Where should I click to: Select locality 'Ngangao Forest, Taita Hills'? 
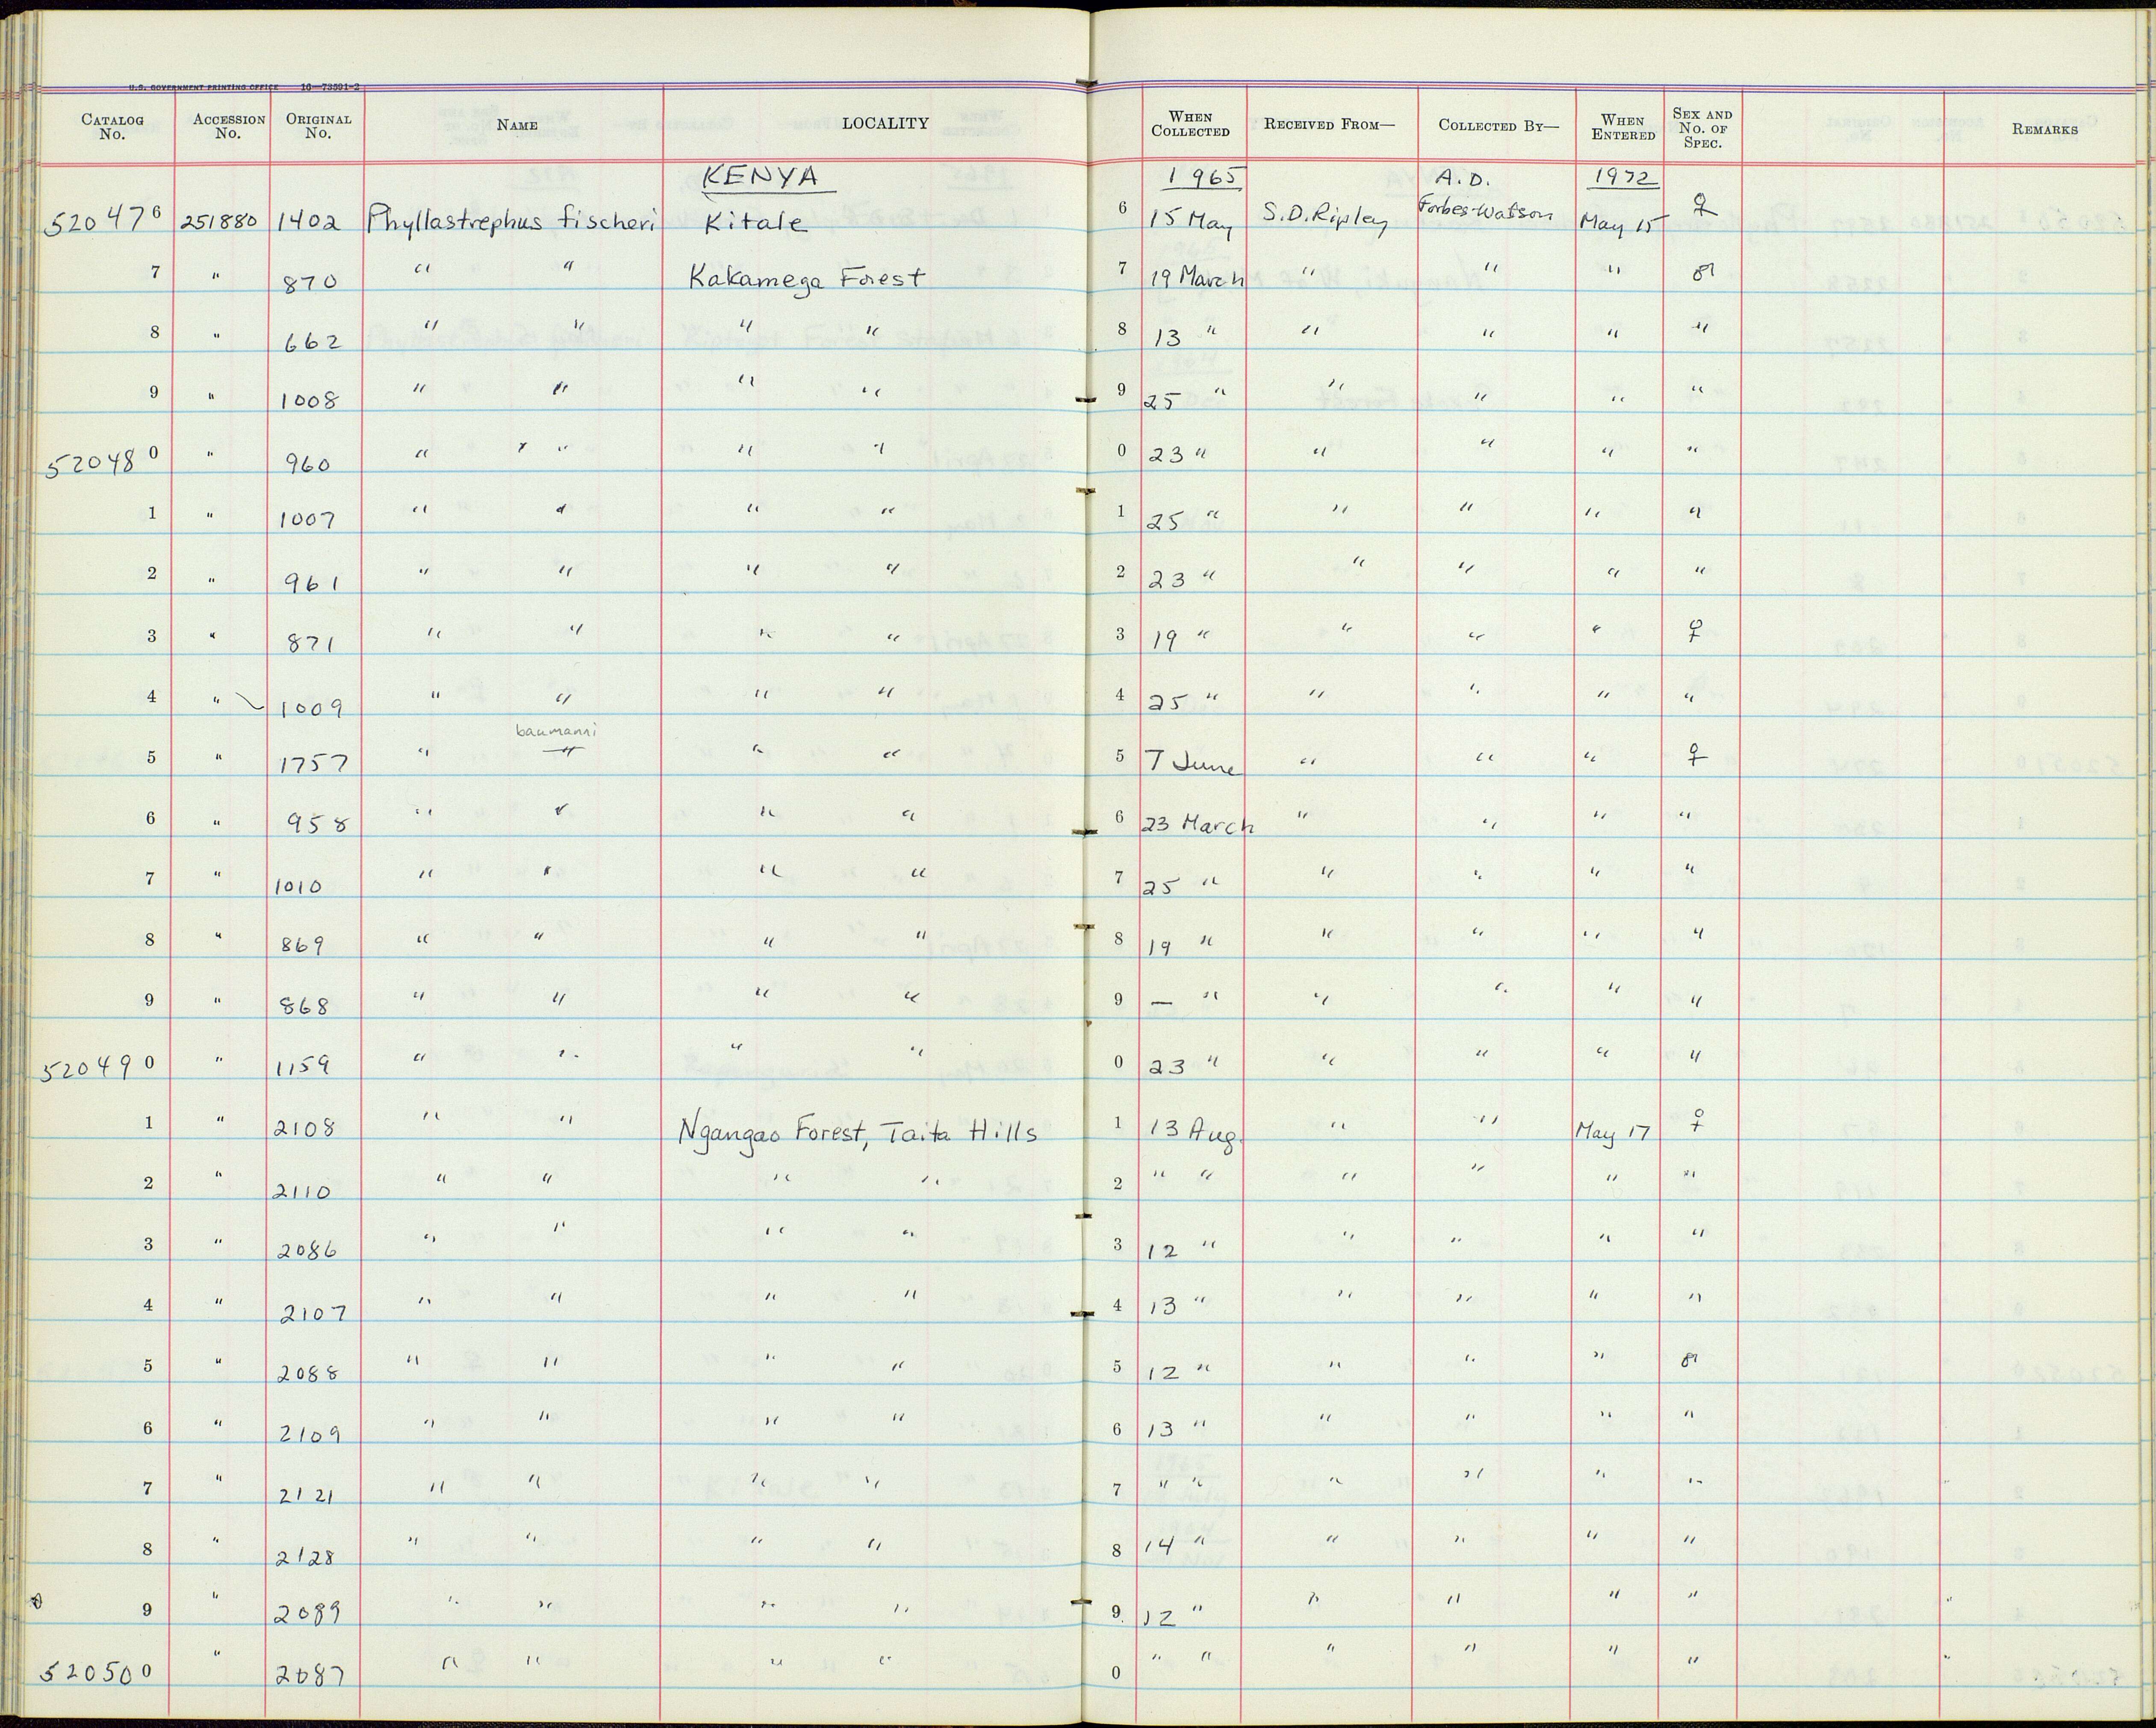tap(857, 1133)
